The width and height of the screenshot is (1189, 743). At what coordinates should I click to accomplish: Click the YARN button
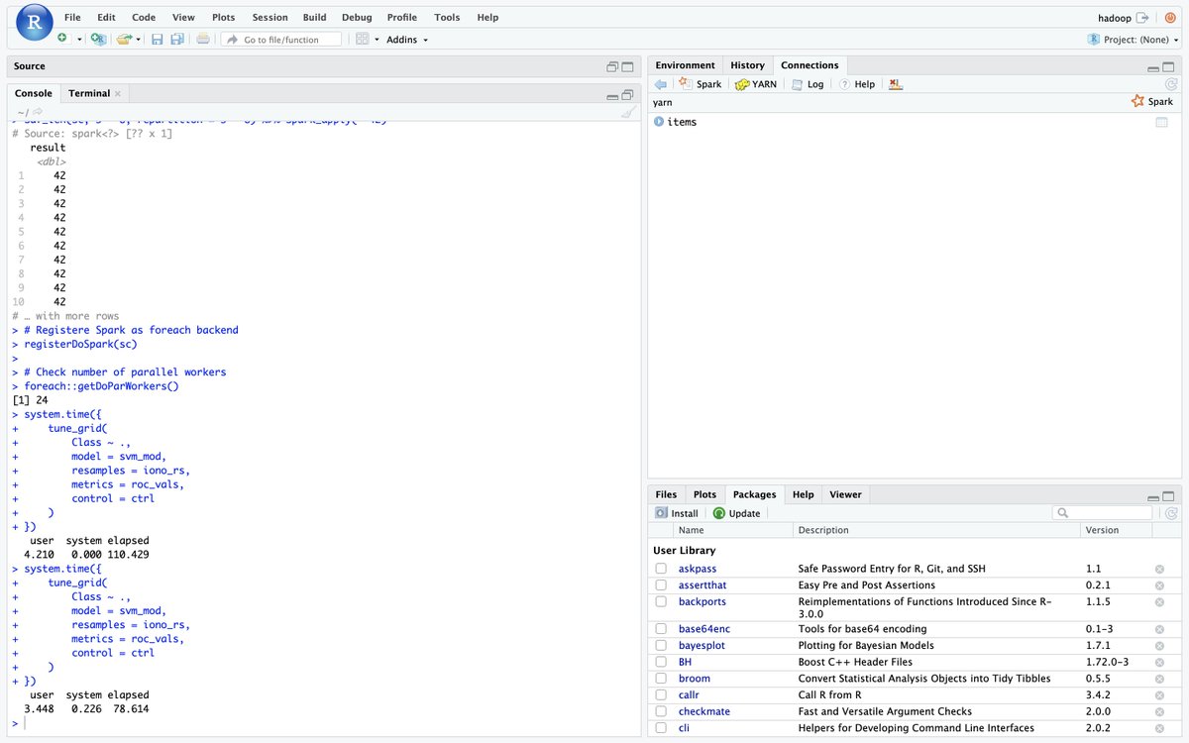click(x=756, y=84)
